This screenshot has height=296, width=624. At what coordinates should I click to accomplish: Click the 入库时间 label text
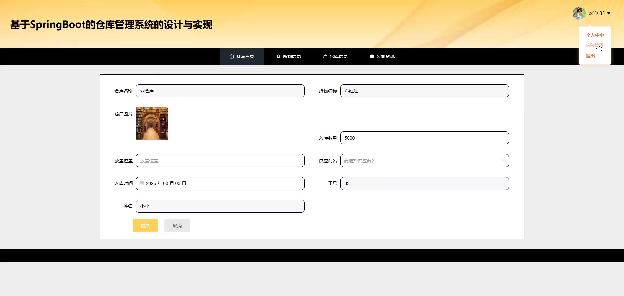coord(123,183)
